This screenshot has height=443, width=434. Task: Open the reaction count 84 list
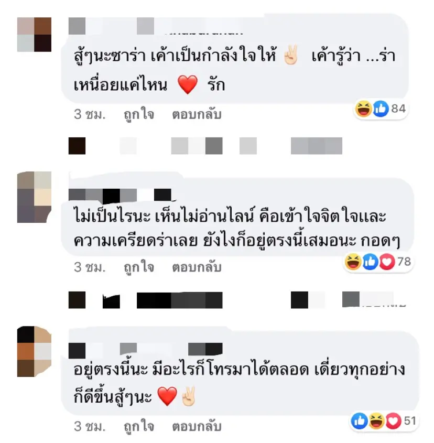(x=398, y=109)
